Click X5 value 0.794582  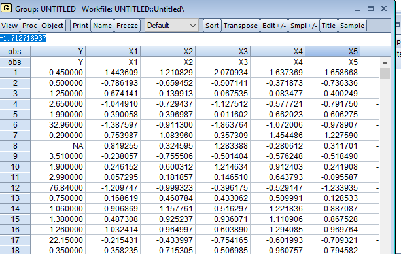[333, 250]
